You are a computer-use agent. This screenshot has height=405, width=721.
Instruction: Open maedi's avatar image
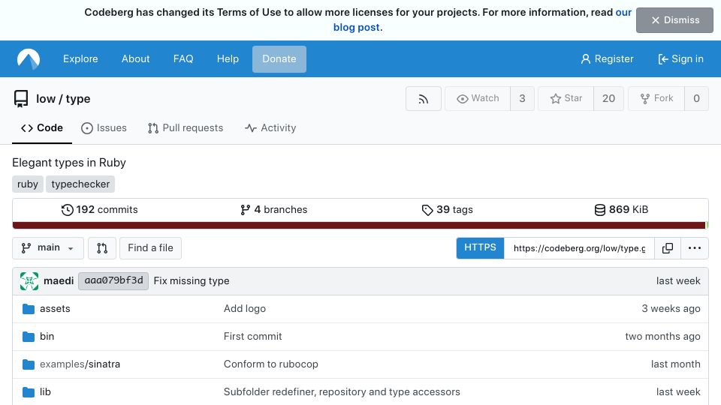point(29,281)
